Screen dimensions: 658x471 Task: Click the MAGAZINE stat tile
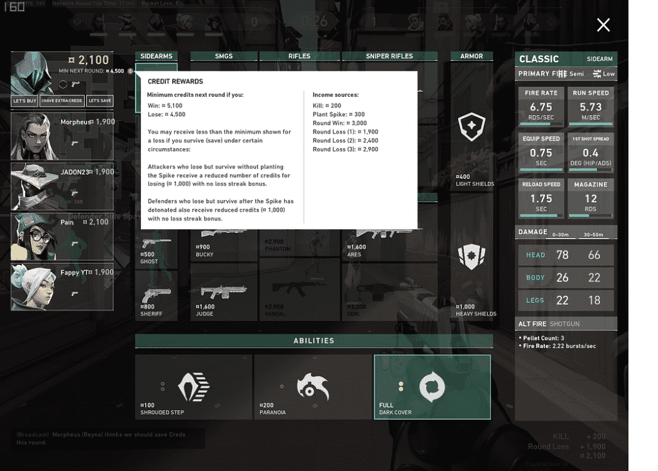point(591,198)
